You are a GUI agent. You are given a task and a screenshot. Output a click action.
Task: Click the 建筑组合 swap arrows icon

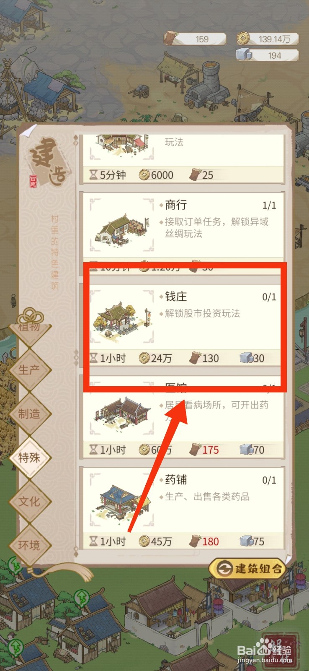225,568
